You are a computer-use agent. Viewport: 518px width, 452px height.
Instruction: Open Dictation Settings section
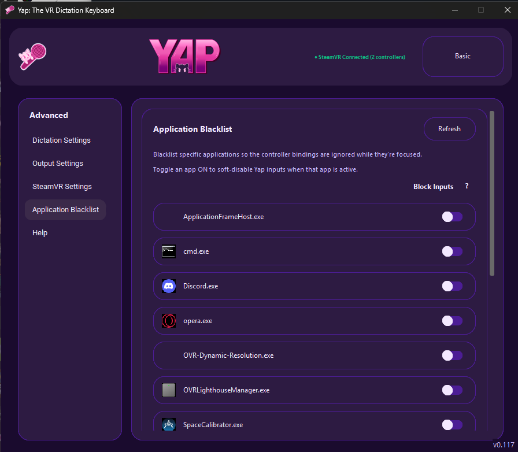tap(61, 140)
